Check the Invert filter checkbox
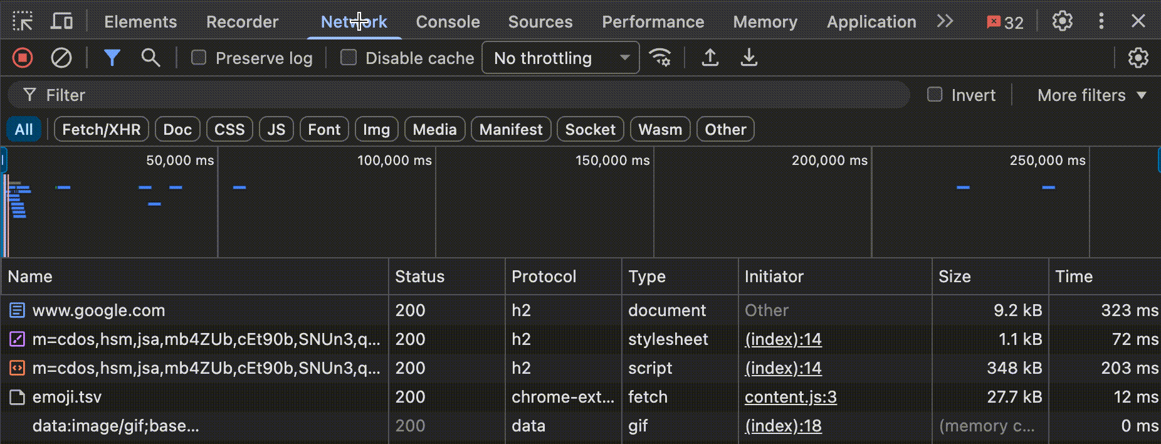The image size is (1161, 444). (935, 95)
